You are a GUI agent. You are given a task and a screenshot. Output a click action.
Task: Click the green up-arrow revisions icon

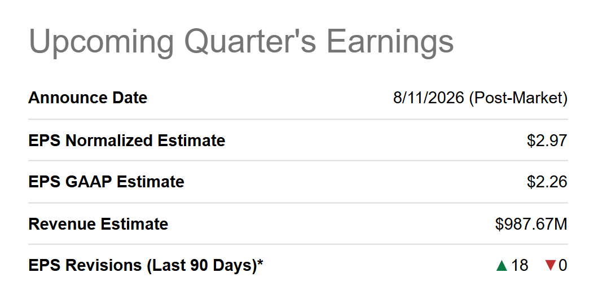pyautogui.click(x=502, y=265)
